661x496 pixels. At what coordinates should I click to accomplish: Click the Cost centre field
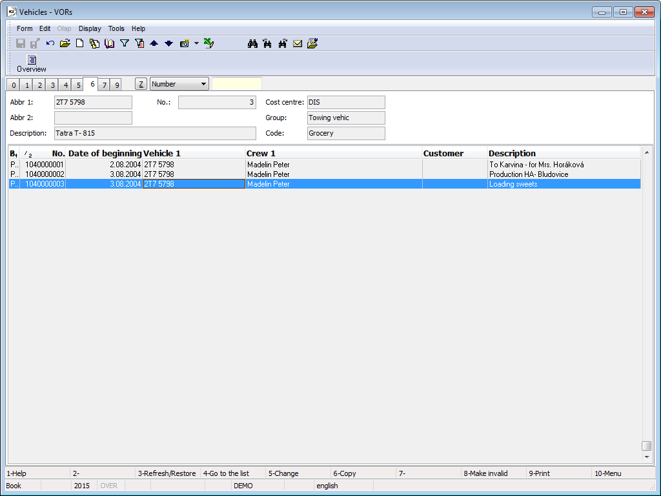coord(346,102)
